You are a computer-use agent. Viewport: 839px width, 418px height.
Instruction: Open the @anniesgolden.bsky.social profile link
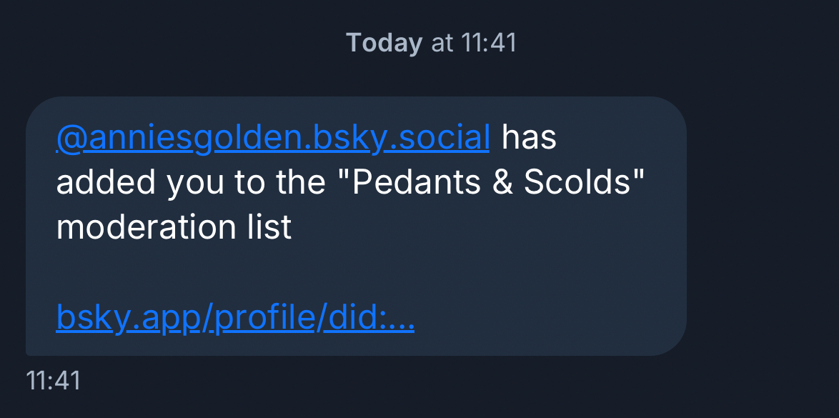272,138
